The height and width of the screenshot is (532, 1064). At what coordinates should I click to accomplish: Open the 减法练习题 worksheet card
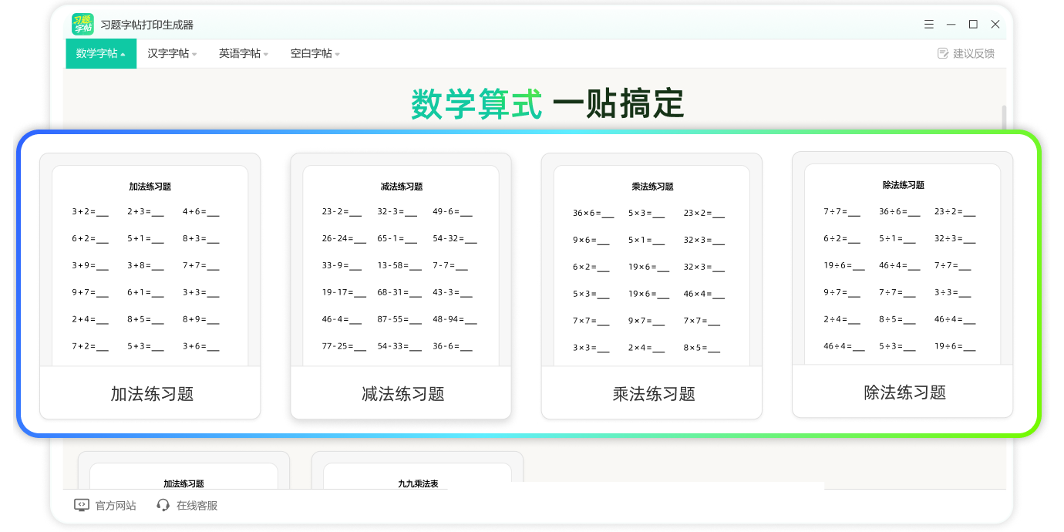coord(400,285)
